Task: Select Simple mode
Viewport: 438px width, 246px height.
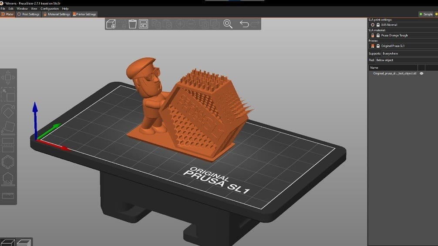Action: (x=426, y=14)
